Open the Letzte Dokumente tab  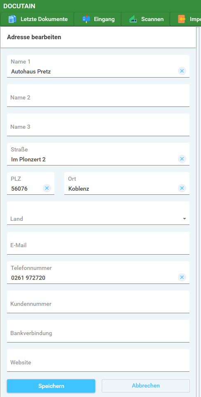(x=37, y=19)
